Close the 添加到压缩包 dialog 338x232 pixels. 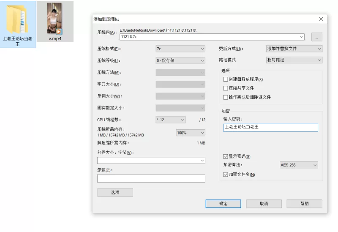[321, 19]
